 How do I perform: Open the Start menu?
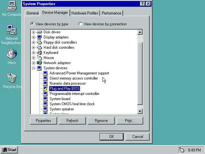(9, 150)
